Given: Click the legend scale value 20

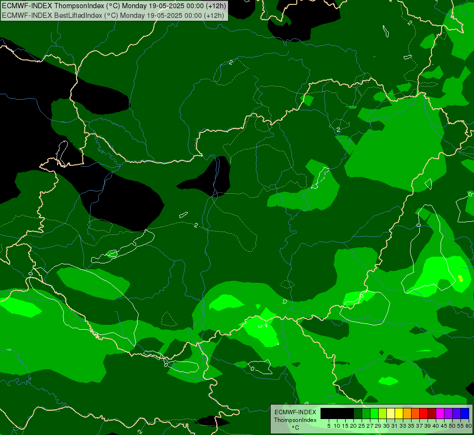Looking at the screenshot, I should click(x=354, y=426).
